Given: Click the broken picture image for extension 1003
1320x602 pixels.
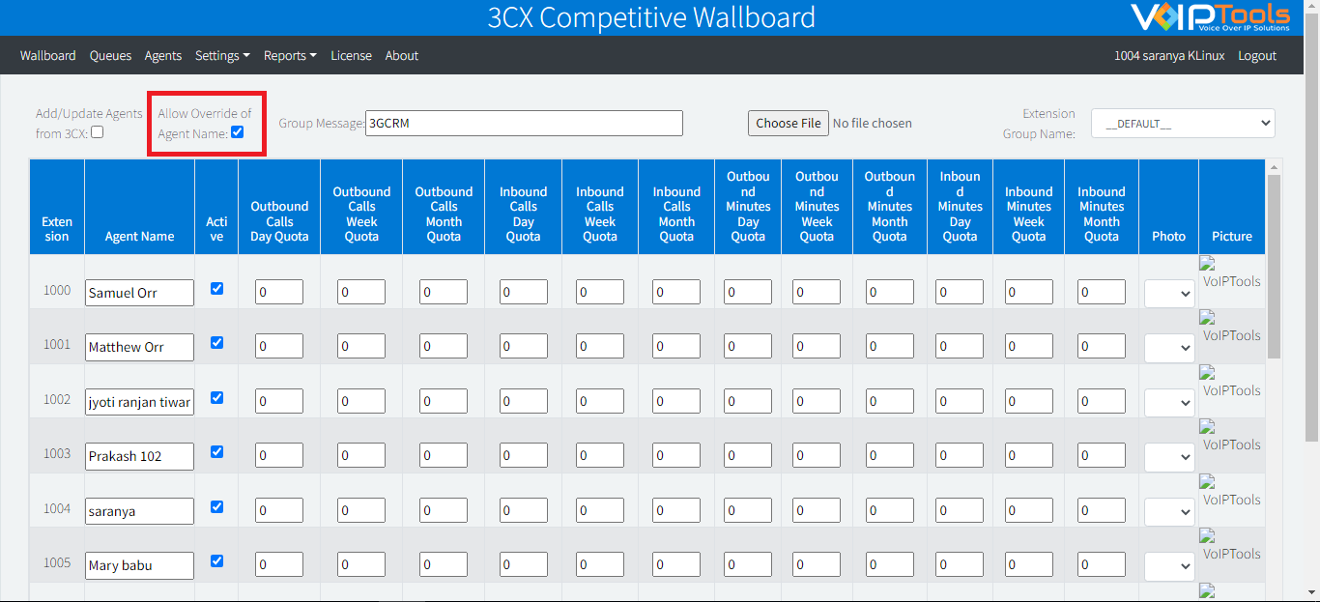Looking at the screenshot, I should pos(1230,437).
